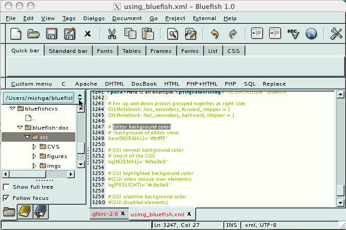Viewport: 346px width, 230px height.
Task: Click the unindent toolbar icon
Action: pos(257,33)
